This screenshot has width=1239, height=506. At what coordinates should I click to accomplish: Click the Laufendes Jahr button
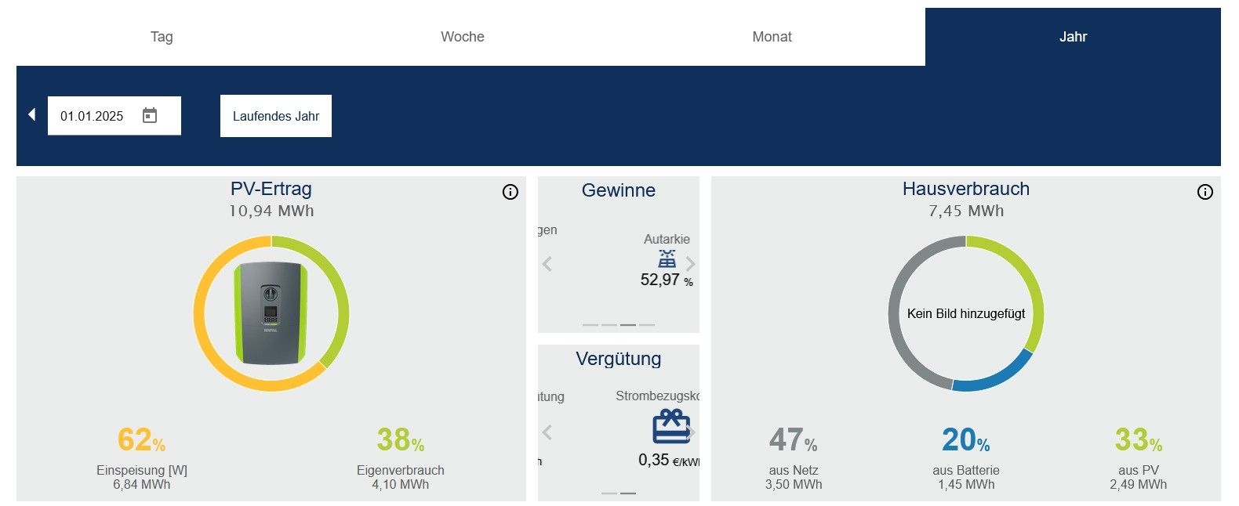275,115
